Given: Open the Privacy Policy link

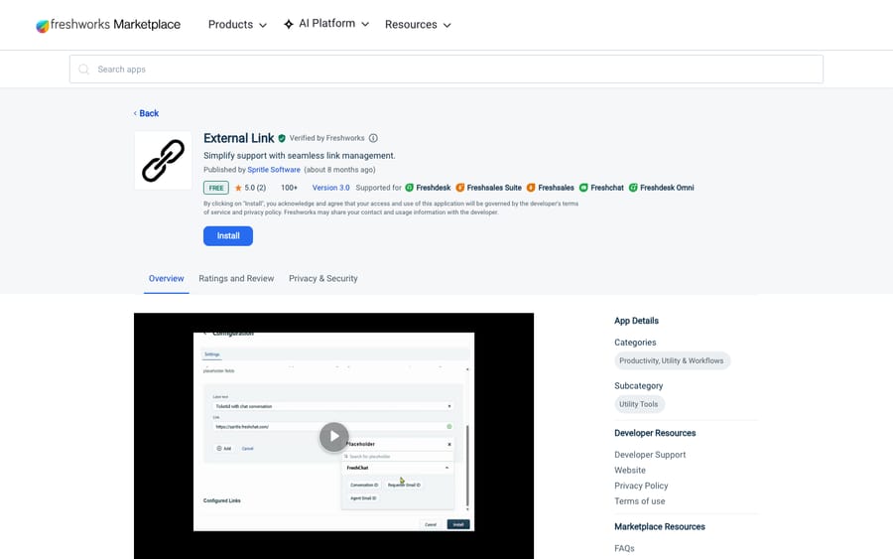Looking at the screenshot, I should tap(641, 486).
